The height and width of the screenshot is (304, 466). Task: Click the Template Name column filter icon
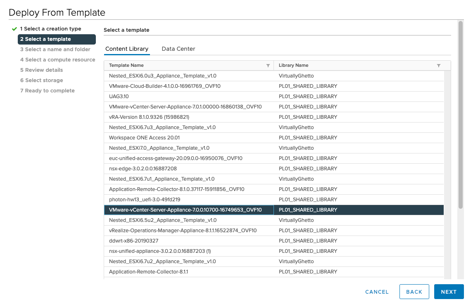coord(268,66)
